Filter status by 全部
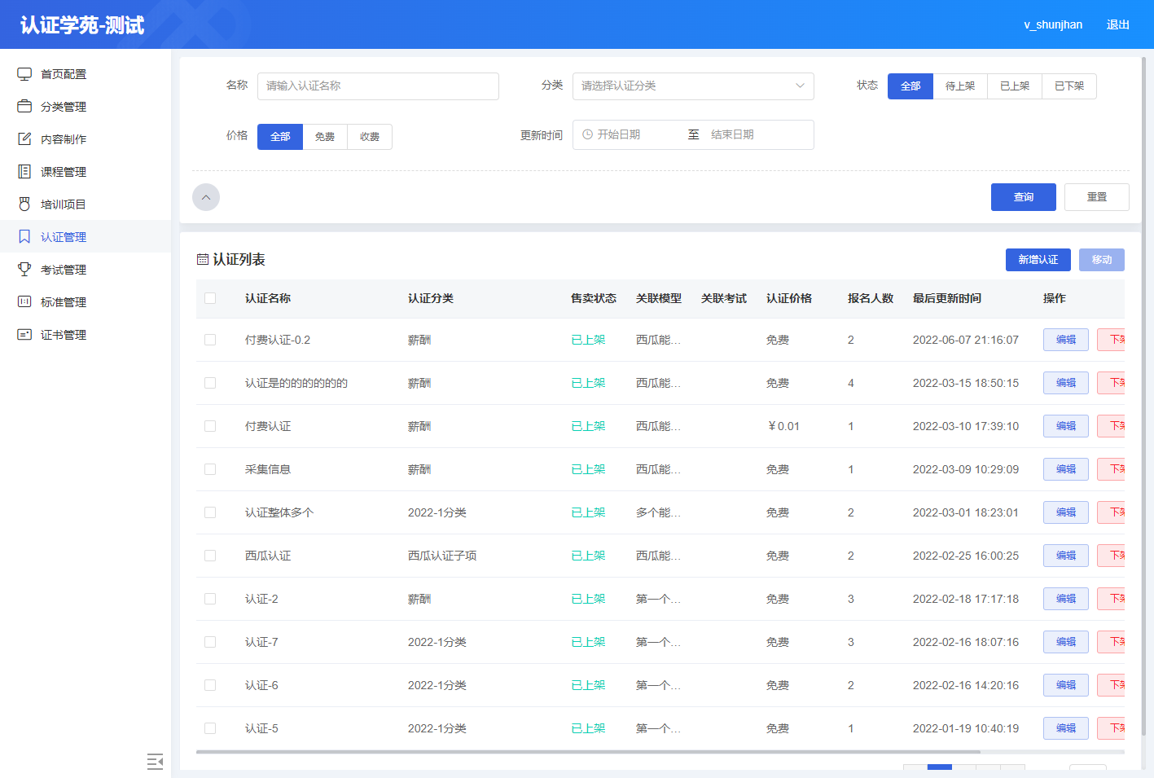1154x778 pixels. point(910,86)
